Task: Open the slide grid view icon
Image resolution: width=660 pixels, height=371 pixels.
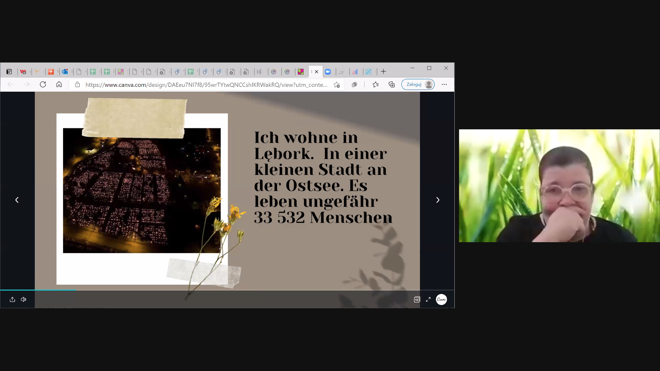Action: pyautogui.click(x=417, y=299)
